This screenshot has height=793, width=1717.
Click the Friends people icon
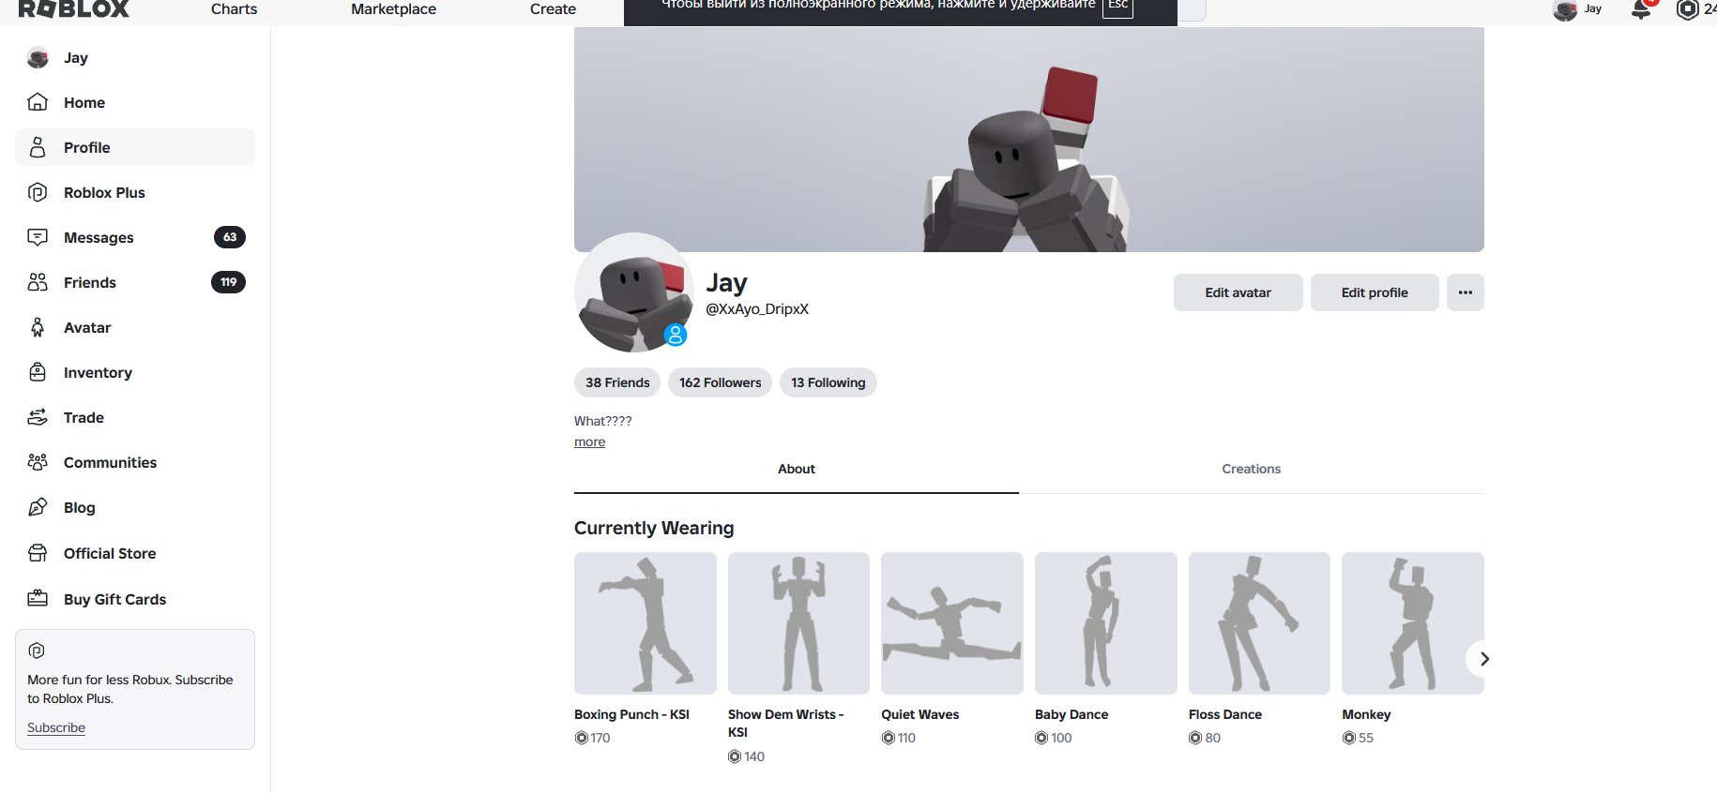coord(38,282)
